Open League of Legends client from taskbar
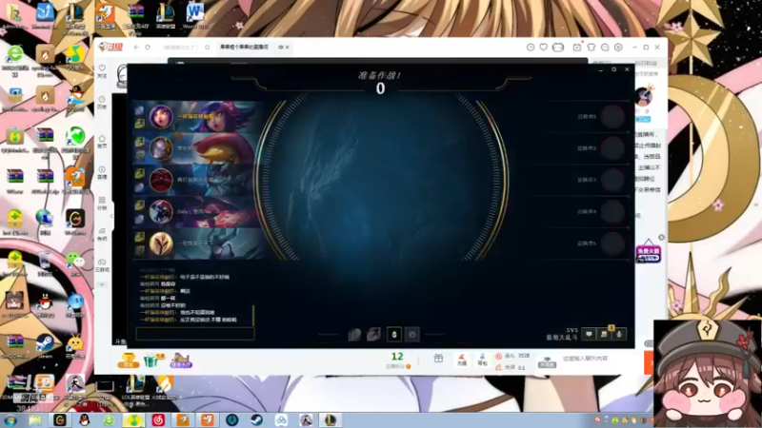 (330, 420)
